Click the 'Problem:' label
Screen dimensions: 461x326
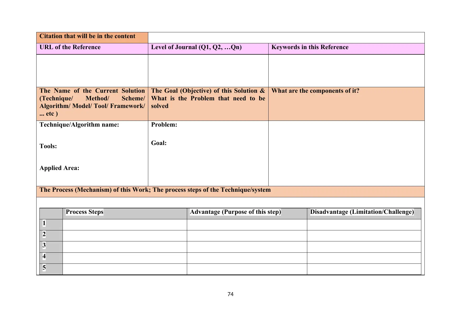[164, 125]
